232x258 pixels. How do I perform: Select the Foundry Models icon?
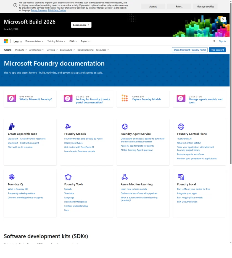(68, 126)
